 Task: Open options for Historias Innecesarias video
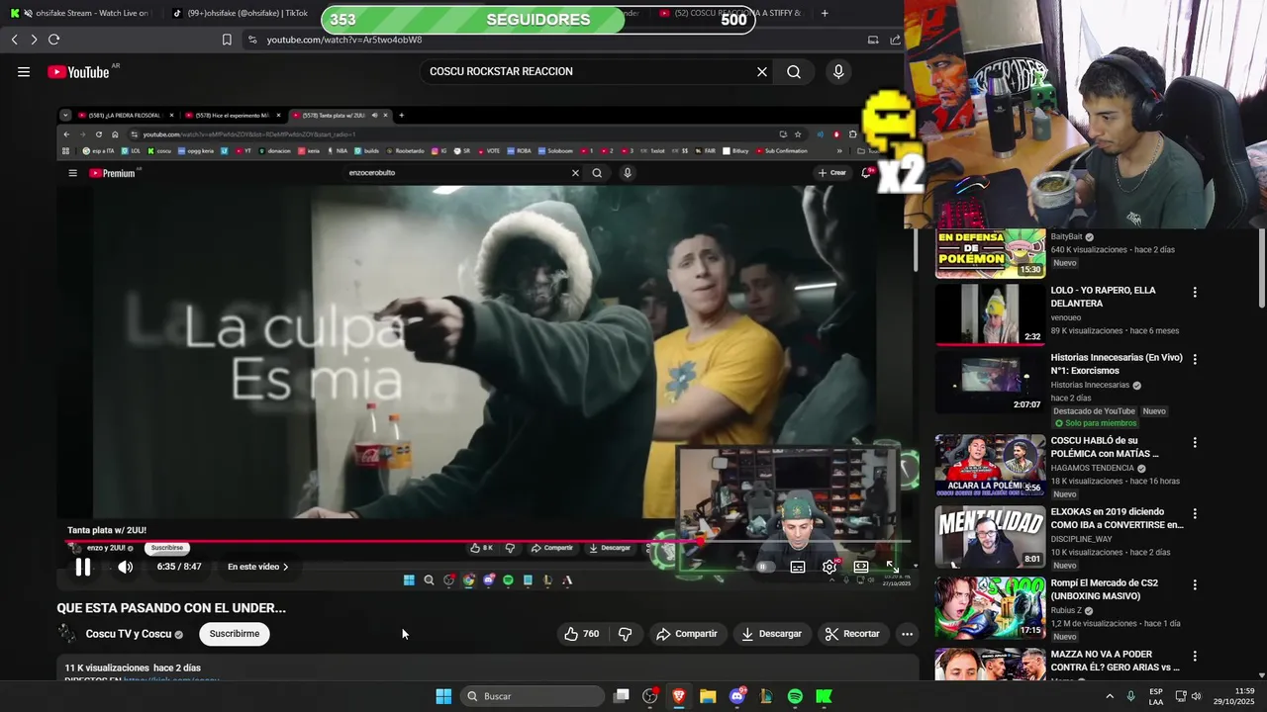[1195, 360]
